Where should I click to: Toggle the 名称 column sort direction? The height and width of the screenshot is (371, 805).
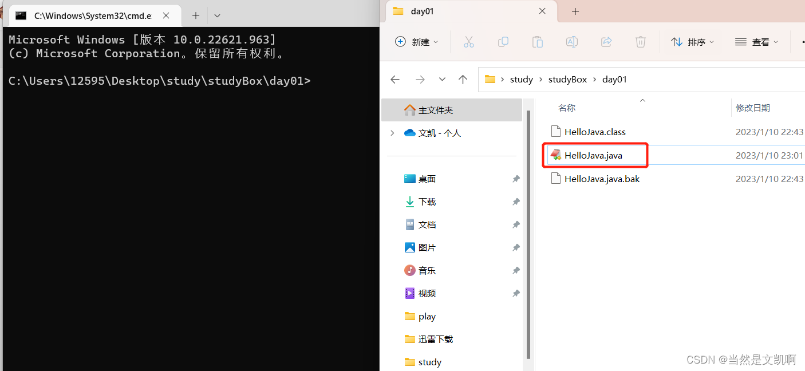[567, 108]
